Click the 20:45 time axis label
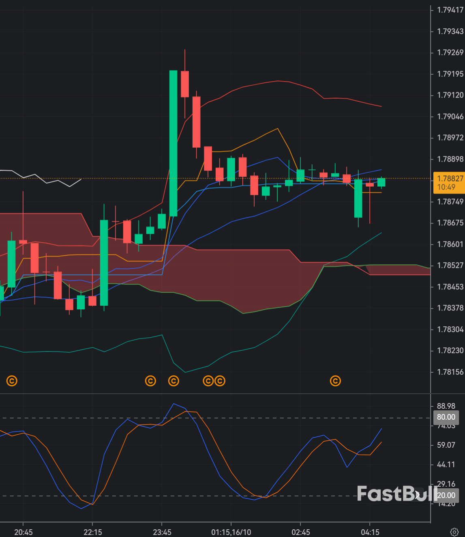 [x=23, y=532]
